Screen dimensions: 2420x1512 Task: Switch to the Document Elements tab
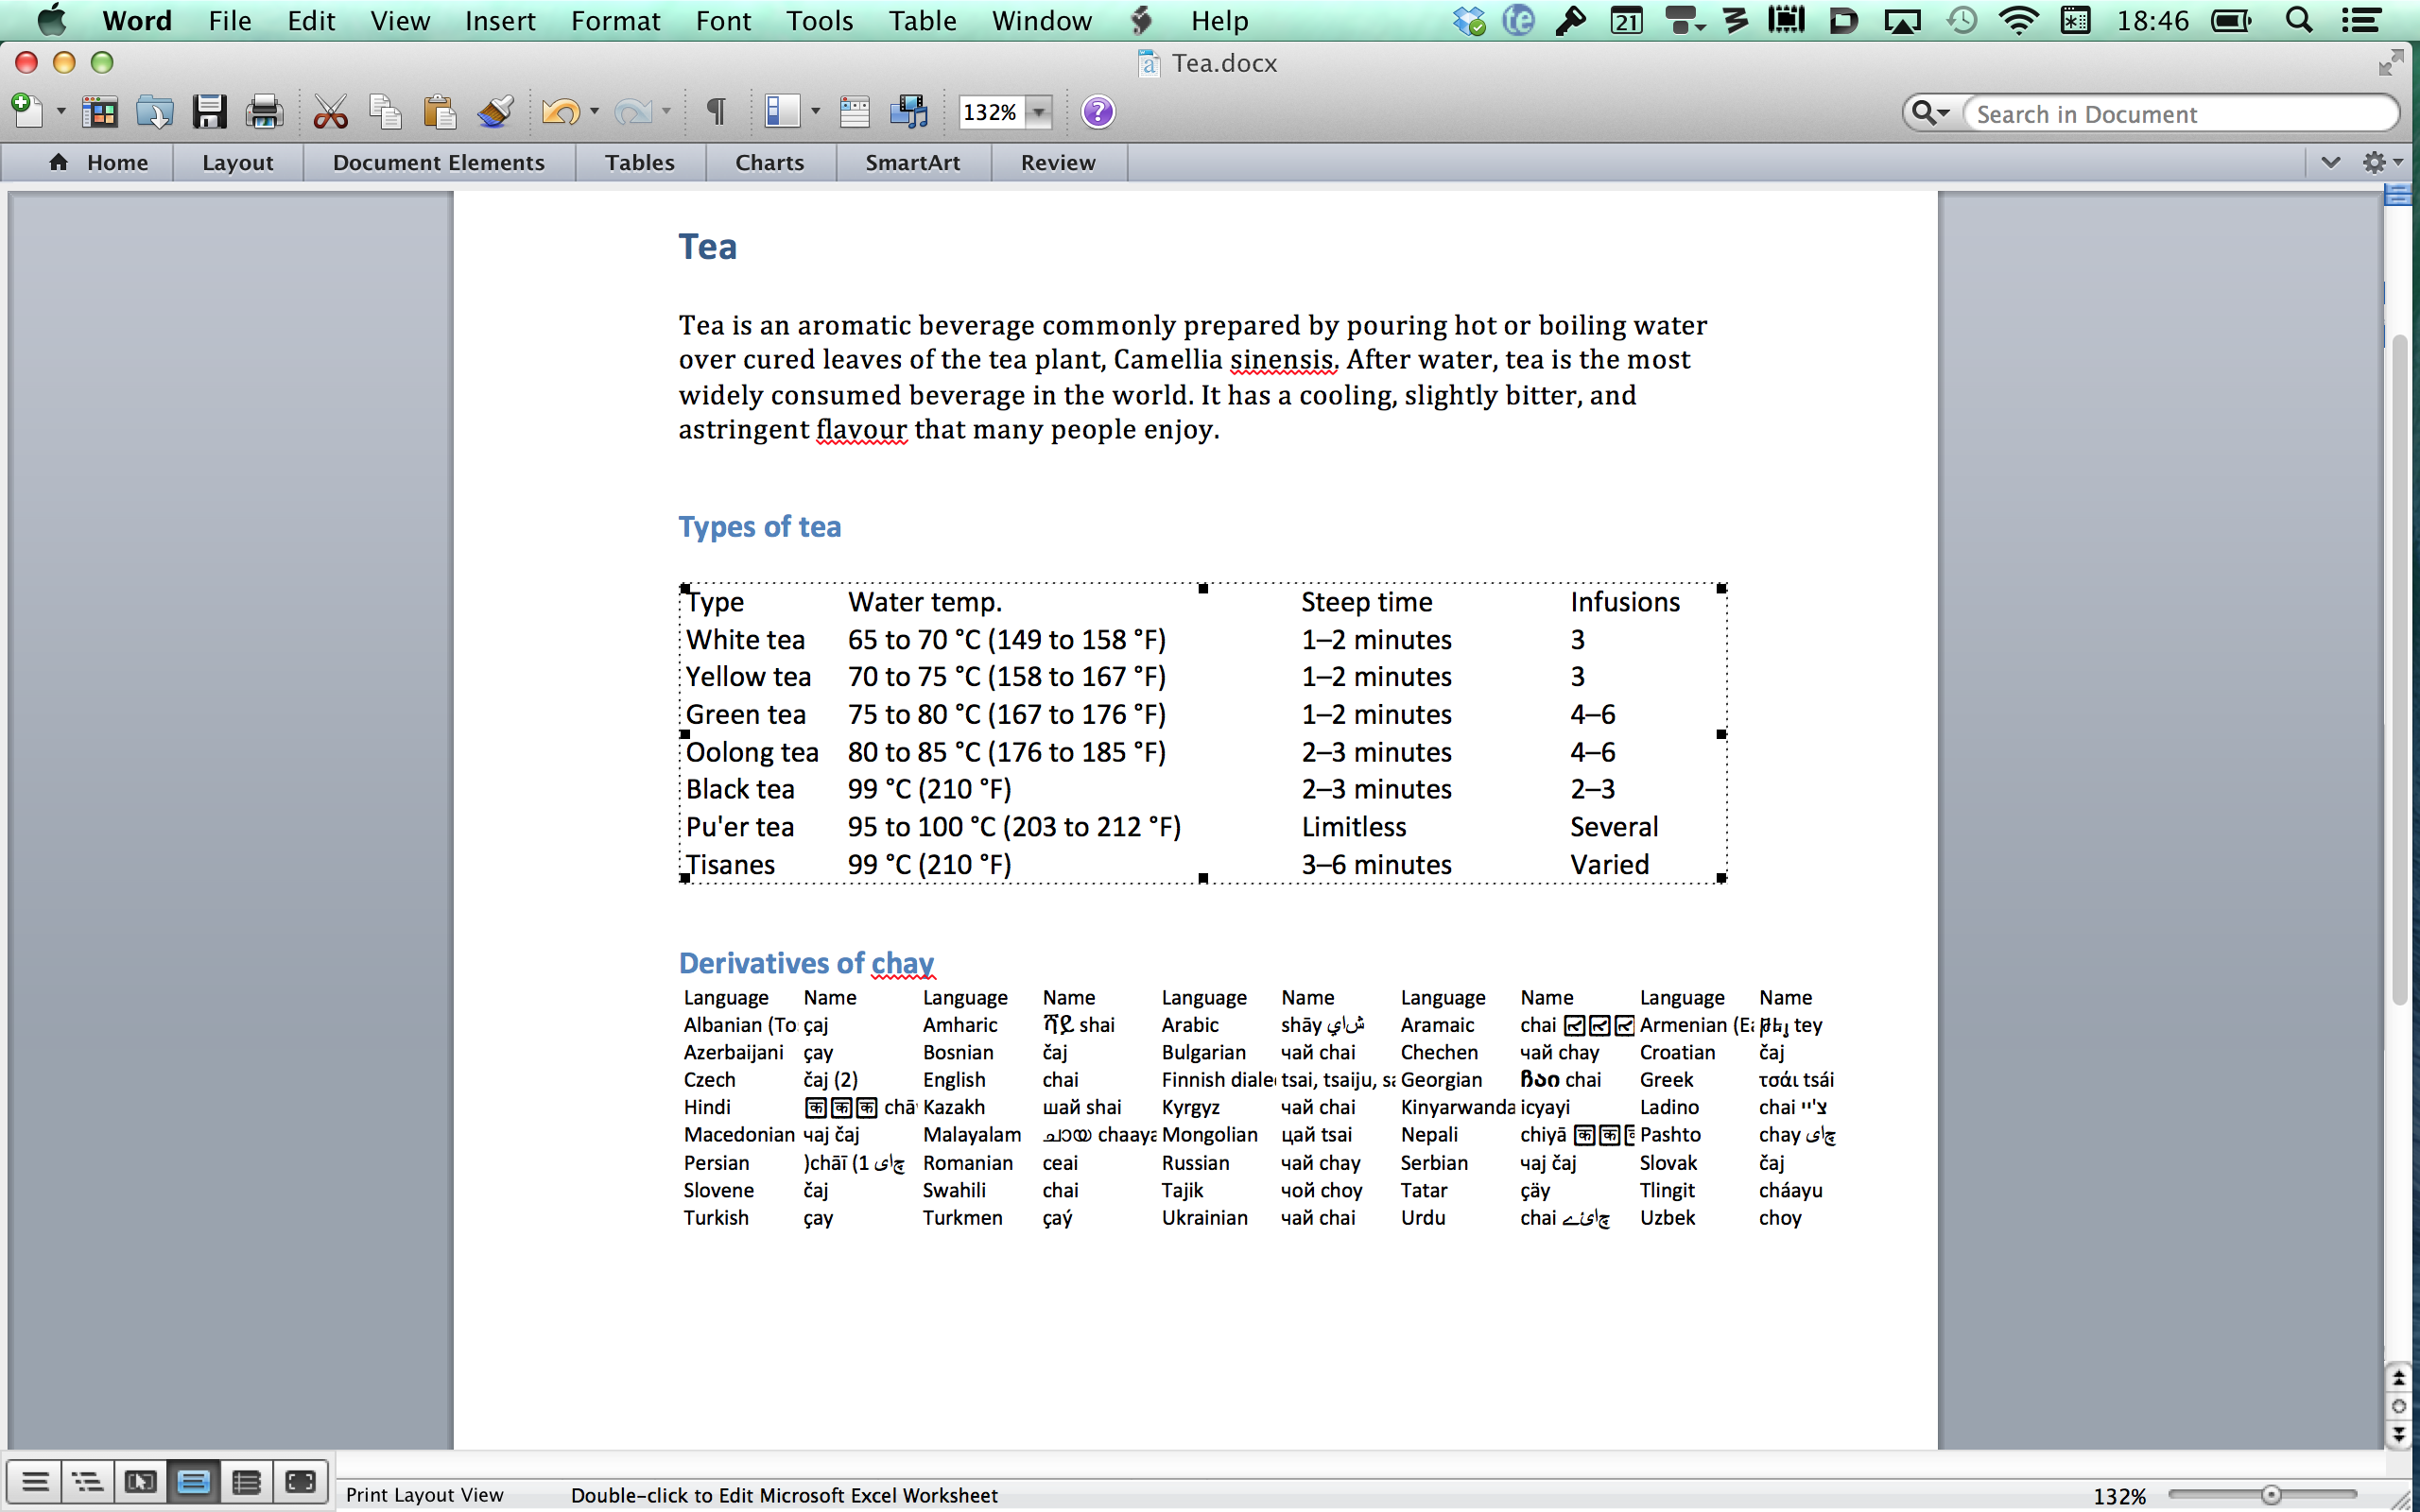click(438, 162)
